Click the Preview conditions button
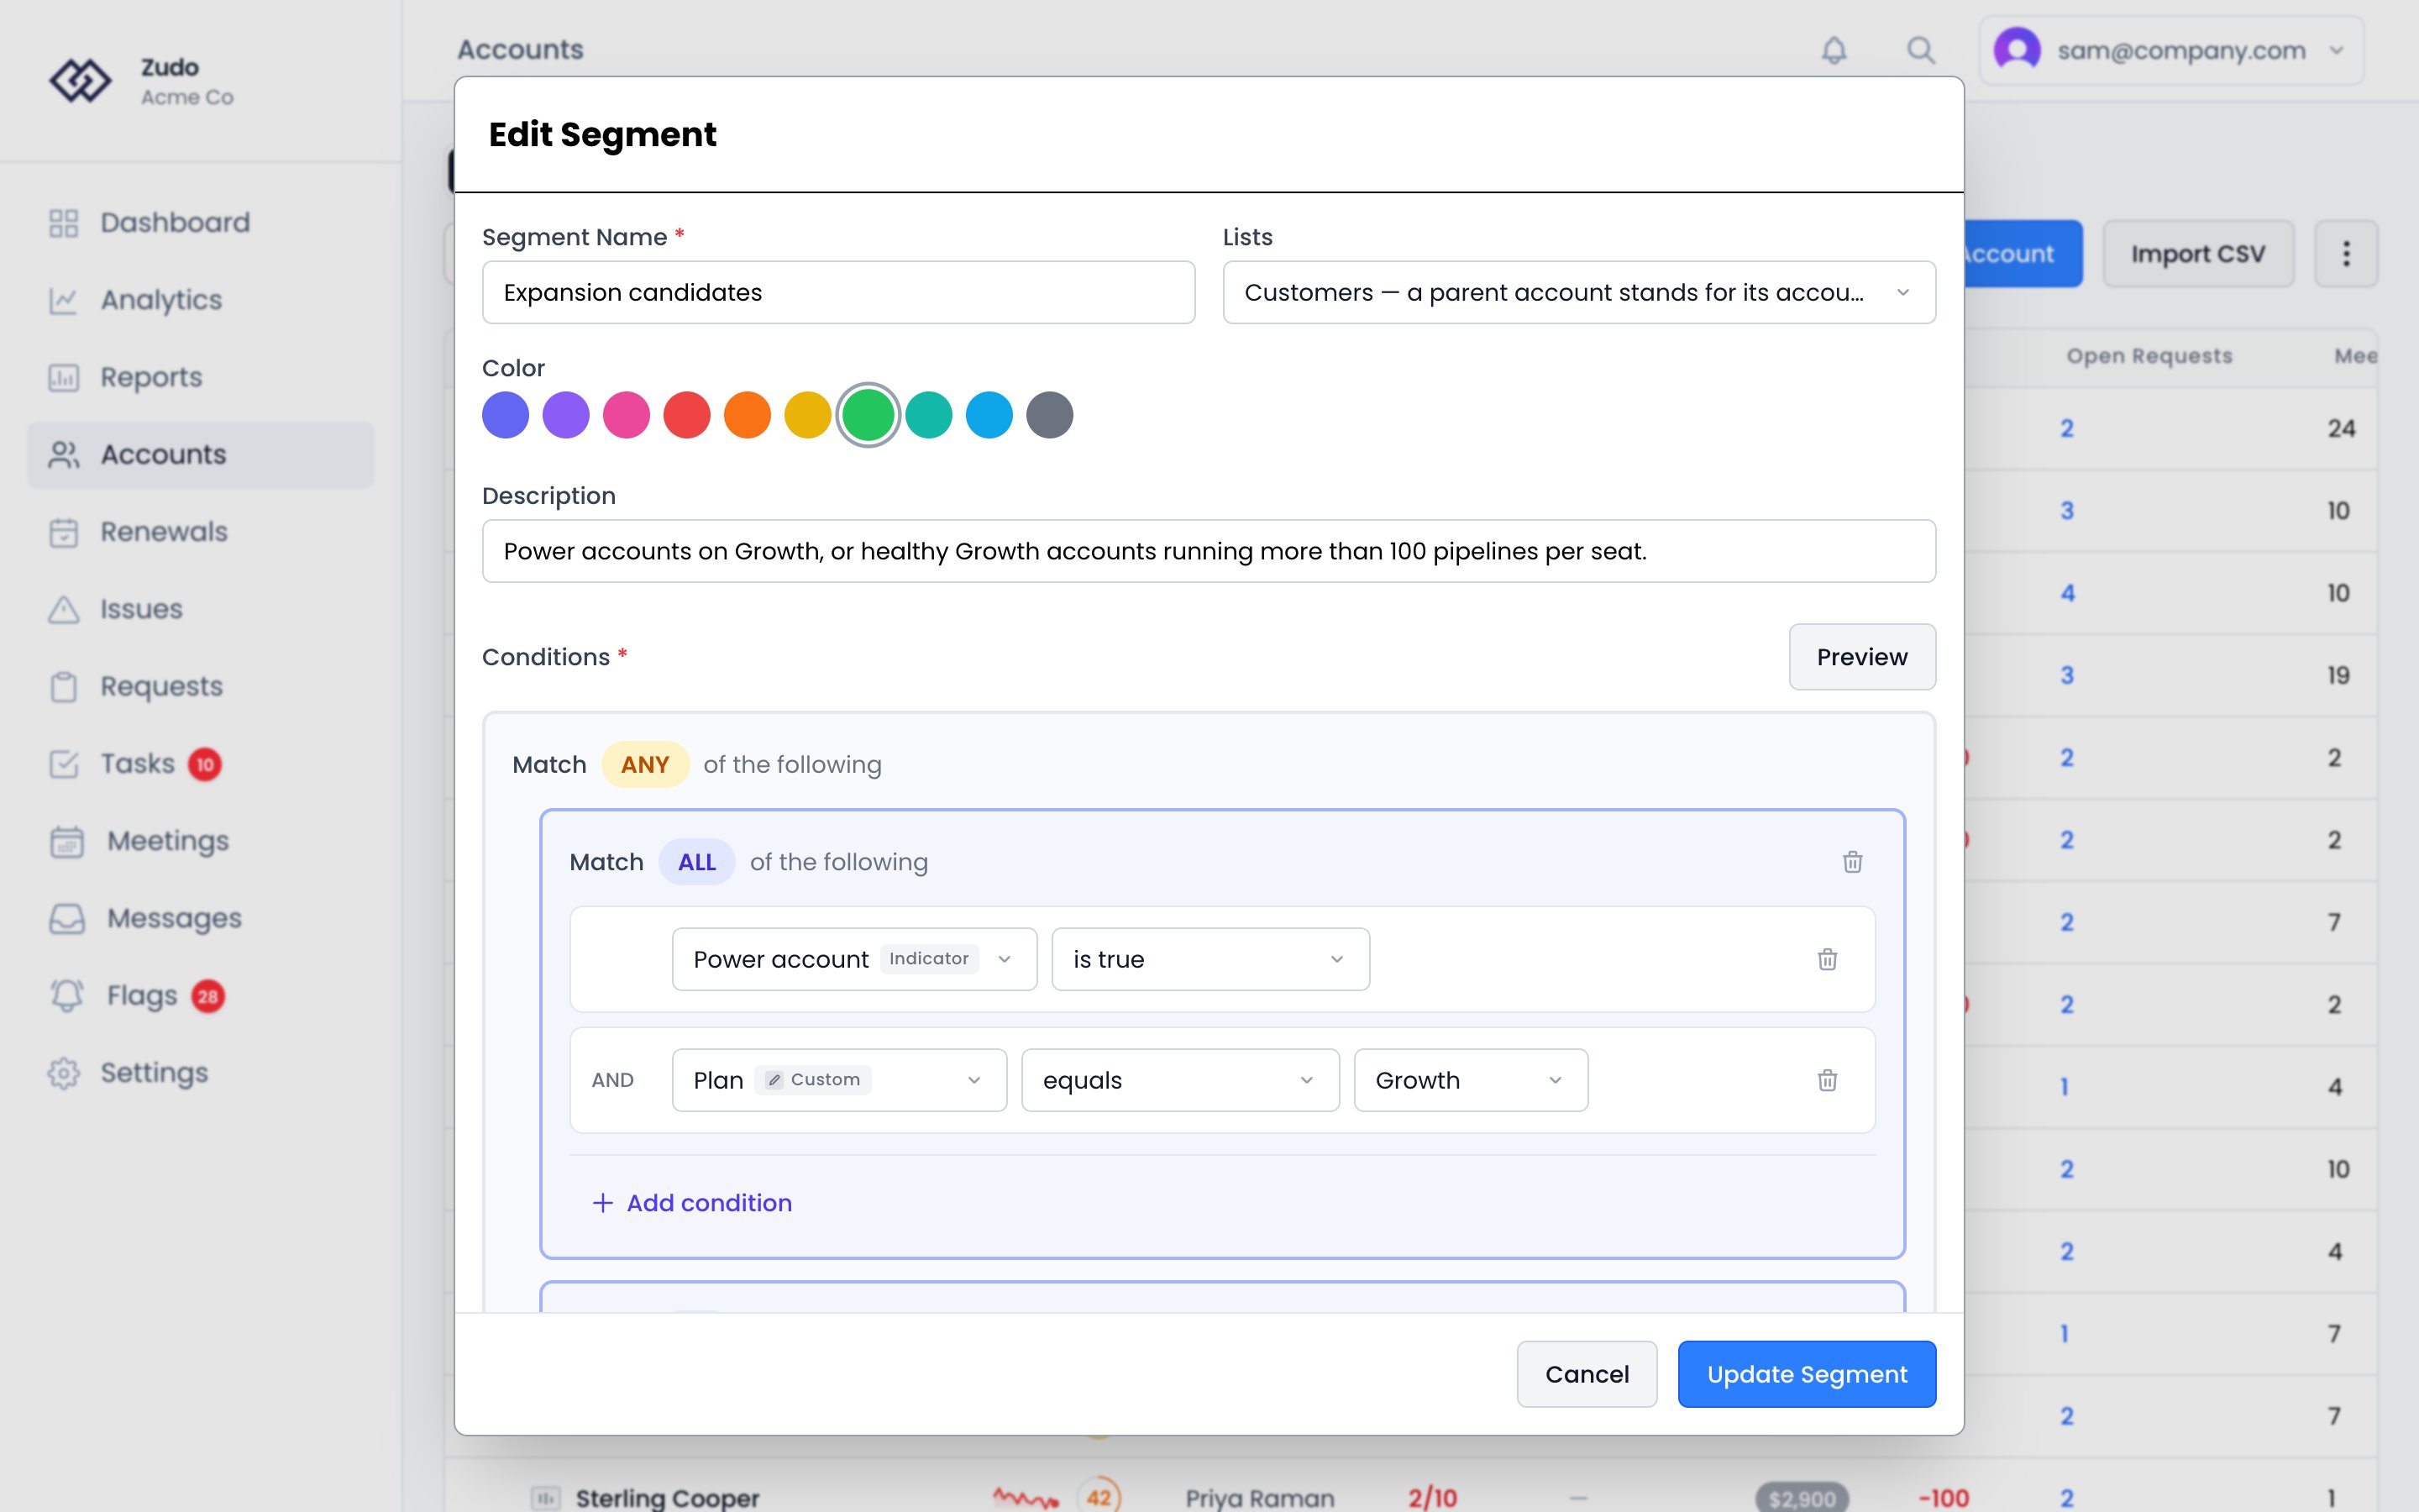 [1861, 657]
